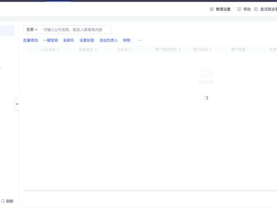
Task: Click the 一键营销 link
Action: pos(51,40)
